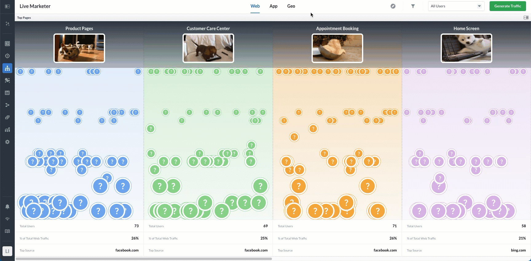
Task: Click the Generate Traffic button
Action: (x=508, y=6)
